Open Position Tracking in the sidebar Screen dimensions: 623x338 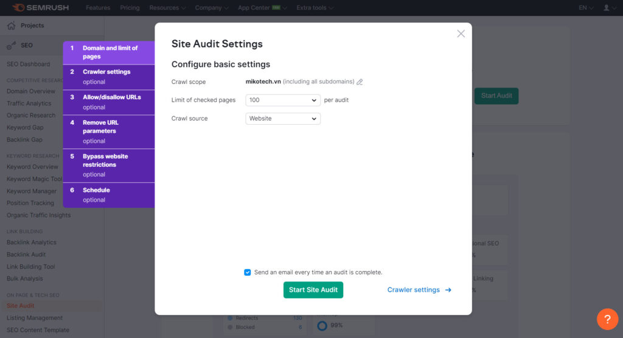(x=30, y=203)
